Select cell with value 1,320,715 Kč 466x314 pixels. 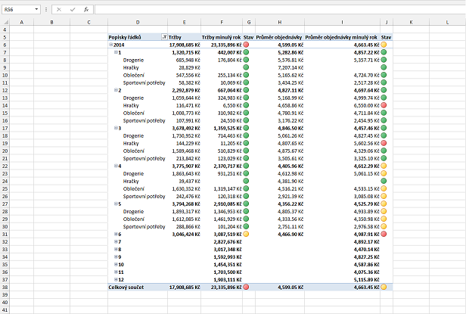[x=185, y=52]
